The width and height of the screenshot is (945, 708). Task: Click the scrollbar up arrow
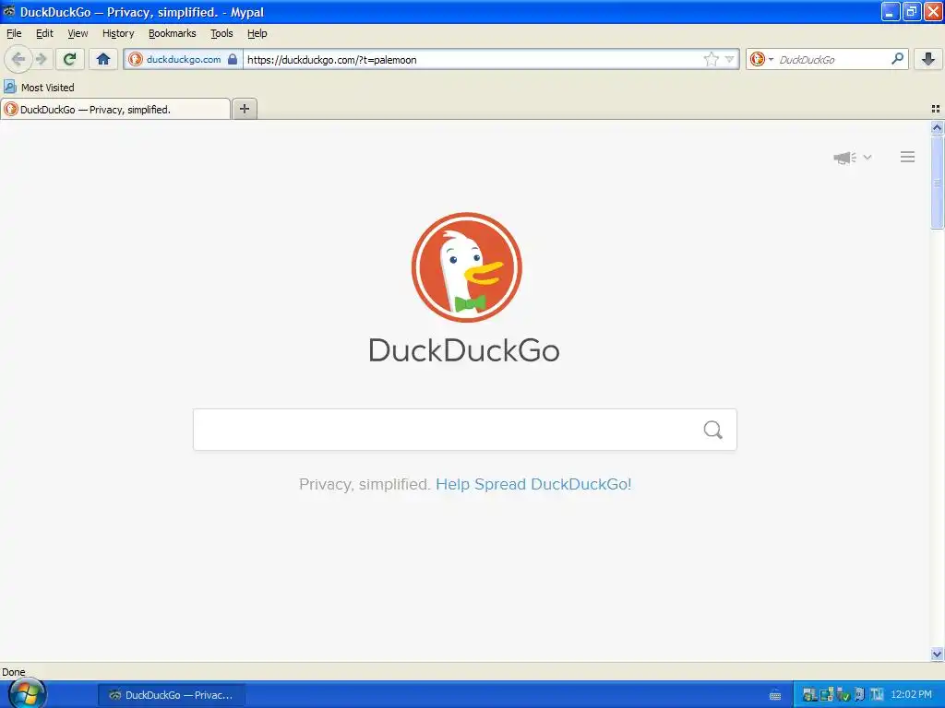937,127
